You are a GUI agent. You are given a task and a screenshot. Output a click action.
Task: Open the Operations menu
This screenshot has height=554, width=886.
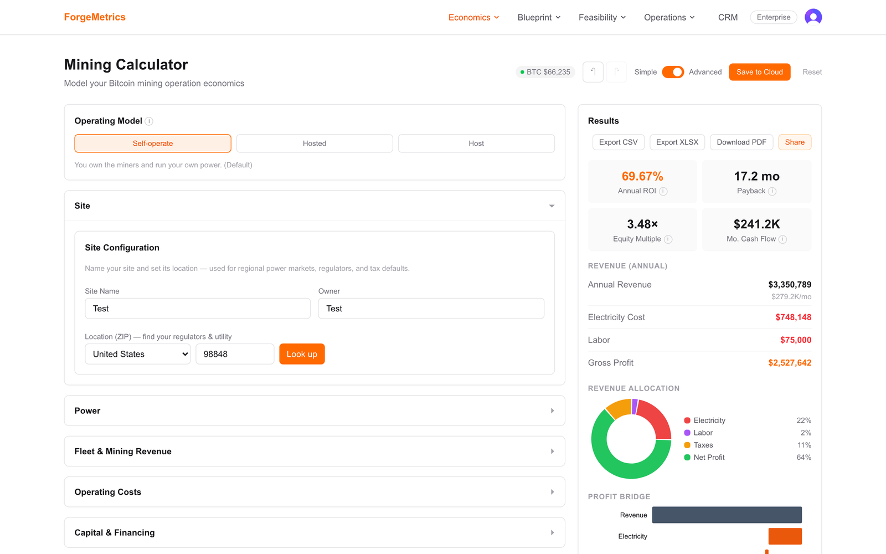(x=669, y=18)
